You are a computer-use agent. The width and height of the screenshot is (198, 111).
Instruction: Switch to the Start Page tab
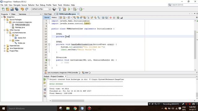48,14
